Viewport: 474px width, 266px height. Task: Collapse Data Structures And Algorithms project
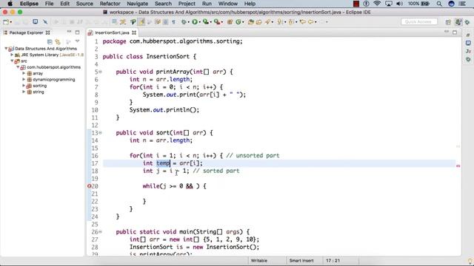pos(6,49)
